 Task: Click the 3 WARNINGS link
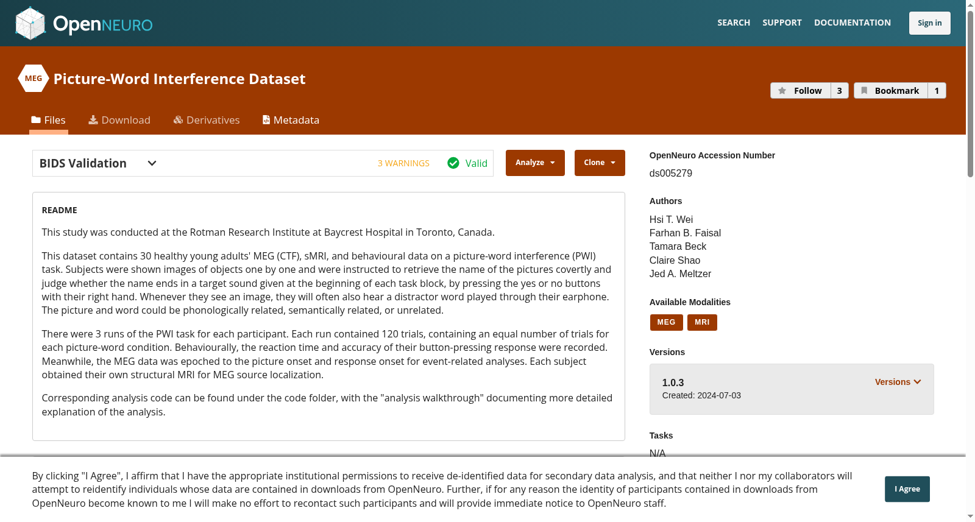[403, 163]
